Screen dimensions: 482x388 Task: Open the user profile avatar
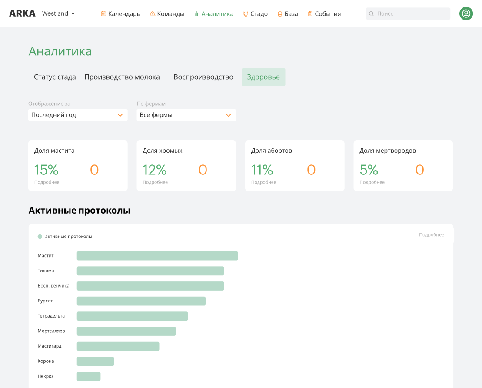tap(466, 13)
